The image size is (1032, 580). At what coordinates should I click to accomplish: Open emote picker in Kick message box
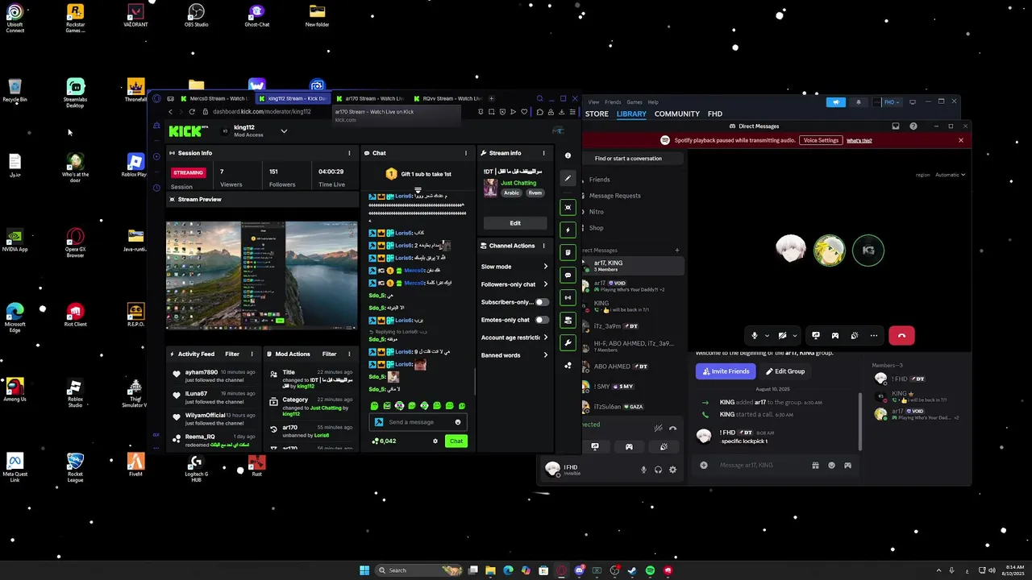point(457,422)
